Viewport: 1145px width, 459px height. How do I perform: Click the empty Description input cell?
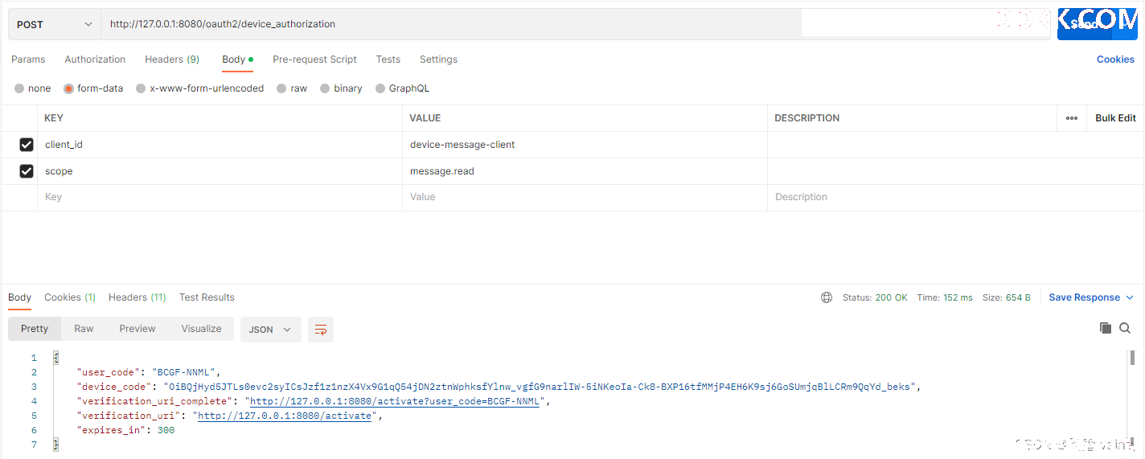(x=955, y=198)
